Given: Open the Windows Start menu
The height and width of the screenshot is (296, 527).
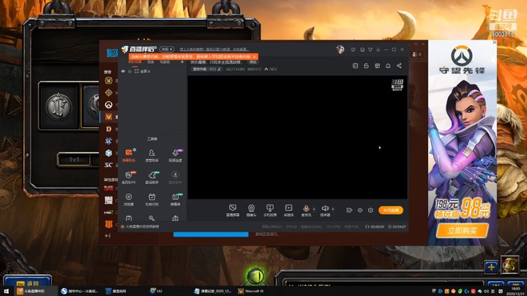Looking at the screenshot, I should coord(6,291).
